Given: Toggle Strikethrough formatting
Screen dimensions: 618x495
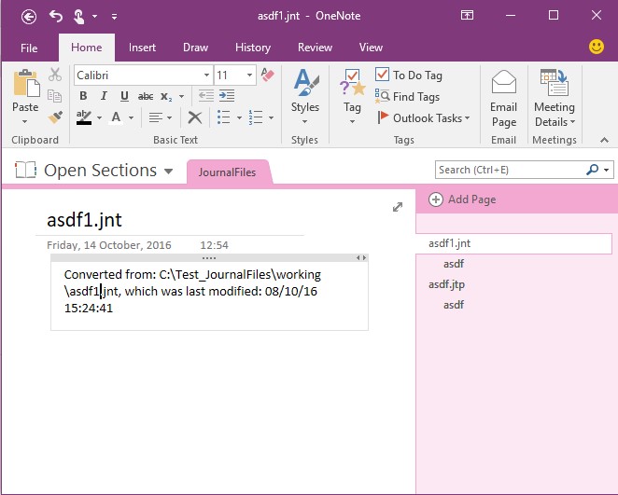Looking at the screenshot, I should pyautogui.click(x=146, y=96).
